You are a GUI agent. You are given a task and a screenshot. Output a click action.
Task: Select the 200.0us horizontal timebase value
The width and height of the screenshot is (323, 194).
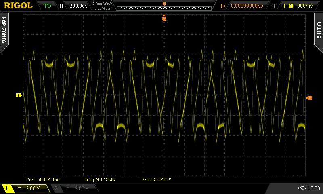(78, 6)
